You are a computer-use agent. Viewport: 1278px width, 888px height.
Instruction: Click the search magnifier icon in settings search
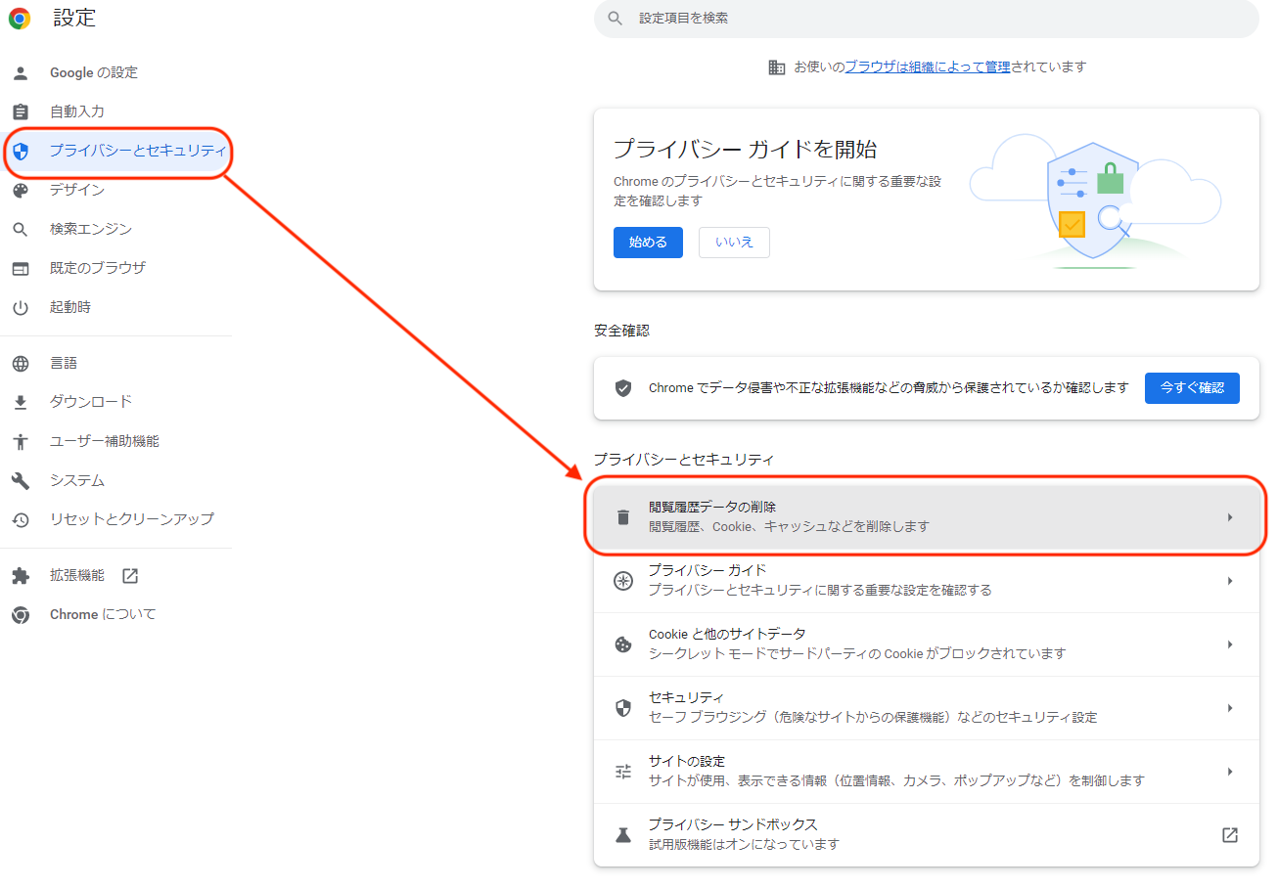[x=616, y=18]
